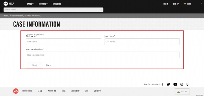Click the India flag icon in header
The image size is (204, 96).
click(185, 4)
